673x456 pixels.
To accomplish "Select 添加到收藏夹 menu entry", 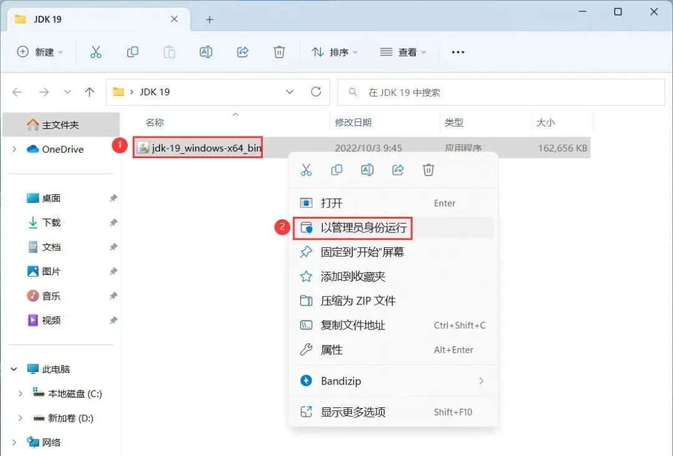I will click(x=393, y=277).
